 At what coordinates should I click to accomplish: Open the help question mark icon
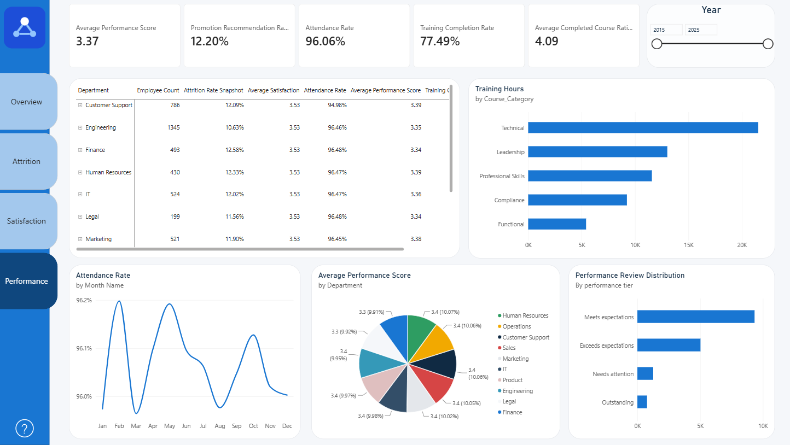[25, 429]
